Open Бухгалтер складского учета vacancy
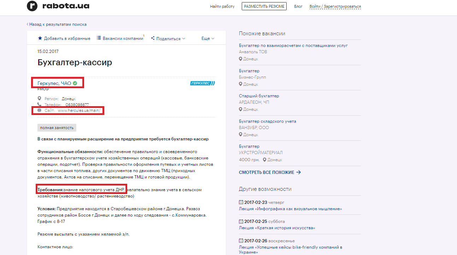 tap(268, 121)
